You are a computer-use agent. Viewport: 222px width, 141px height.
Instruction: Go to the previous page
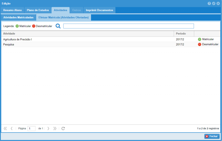(x=12, y=129)
